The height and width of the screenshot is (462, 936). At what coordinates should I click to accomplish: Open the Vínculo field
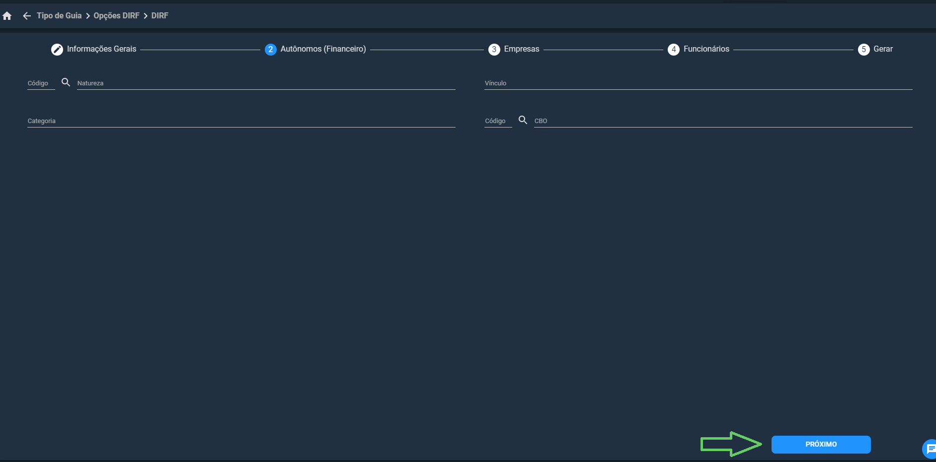[698, 83]
